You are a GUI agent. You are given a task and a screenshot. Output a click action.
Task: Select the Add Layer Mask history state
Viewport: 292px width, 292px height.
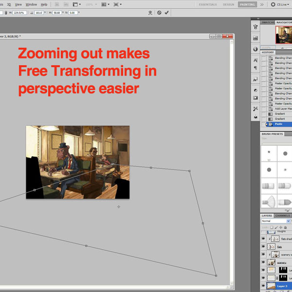click(279, 109)
